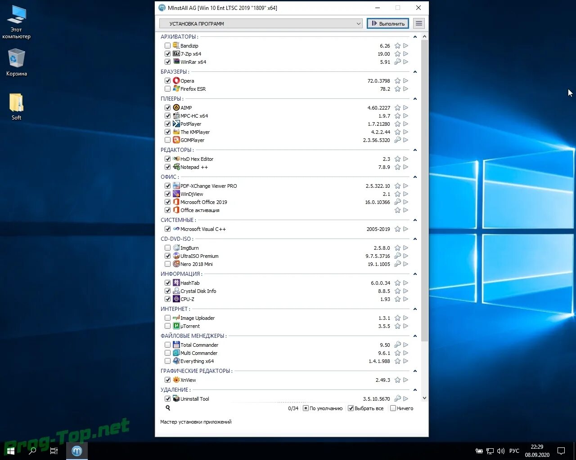The height and width of the screenshot is (460, 576).
Task: Click the key icon in the Uninstall Tool row
Action: coord(397,399)
